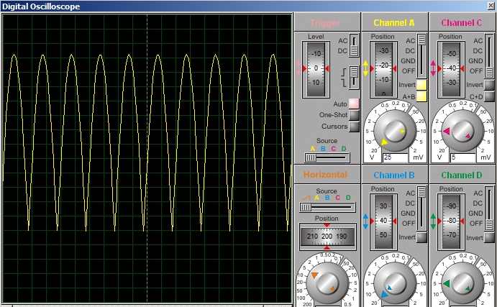
Task: Click the green Channel D position arrow
Action: 433,221
